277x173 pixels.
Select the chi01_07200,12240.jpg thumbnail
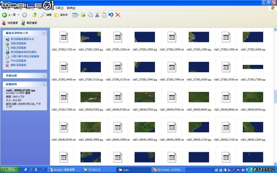point(90,37)
